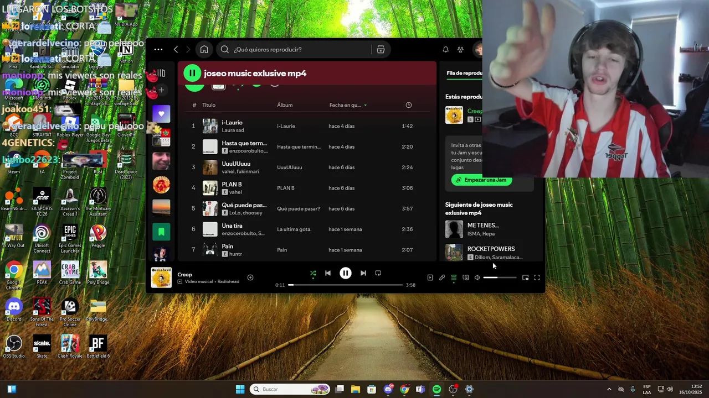The height and width of the screenshot is (398, 709).
Task: Select track UuuUUuuu title
Action: [236, 164]
